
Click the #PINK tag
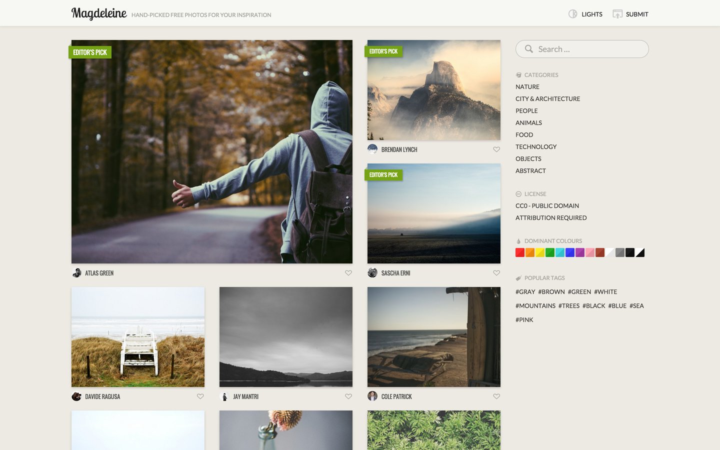tap(524, 320)
